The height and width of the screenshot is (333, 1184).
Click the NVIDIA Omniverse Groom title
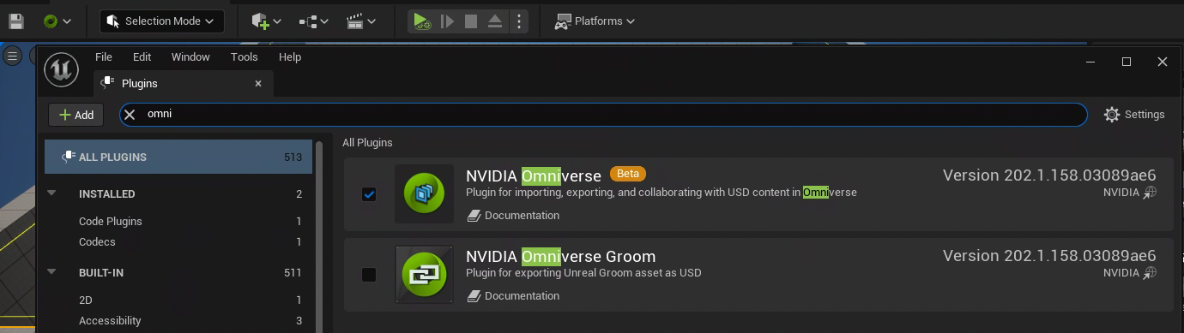(x=560, y=256)
